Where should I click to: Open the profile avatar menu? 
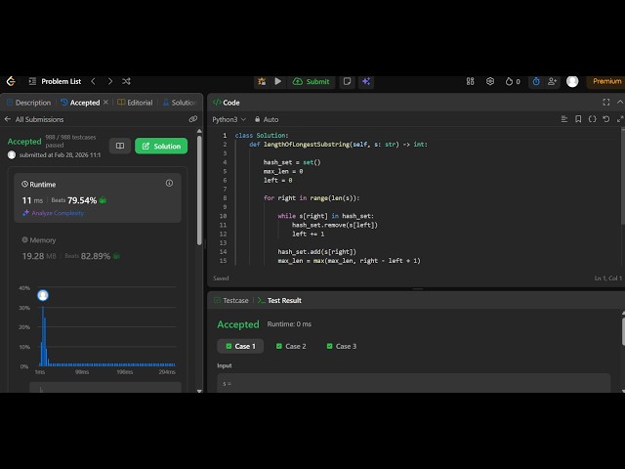tap(572, 81)
